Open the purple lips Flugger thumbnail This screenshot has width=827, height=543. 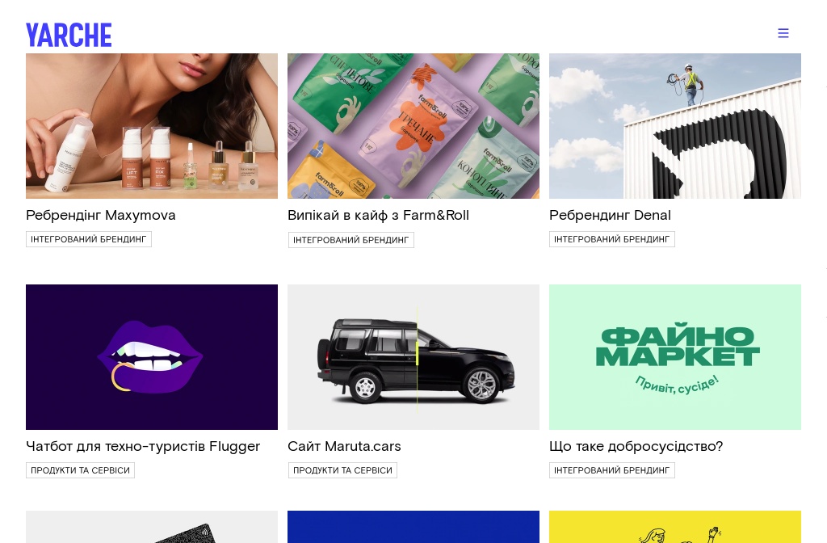pos(152,357)
